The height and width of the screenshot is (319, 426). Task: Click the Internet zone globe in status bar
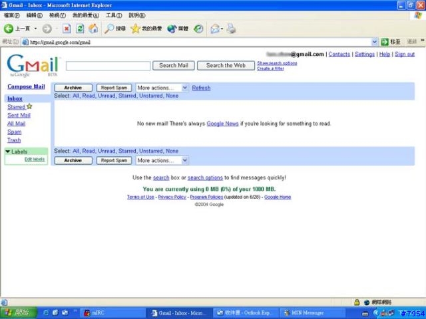tap(367, 302)
